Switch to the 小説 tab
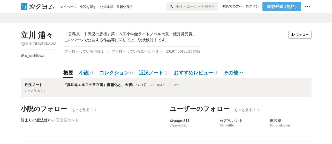332x144 pixels. click(86, 73)
